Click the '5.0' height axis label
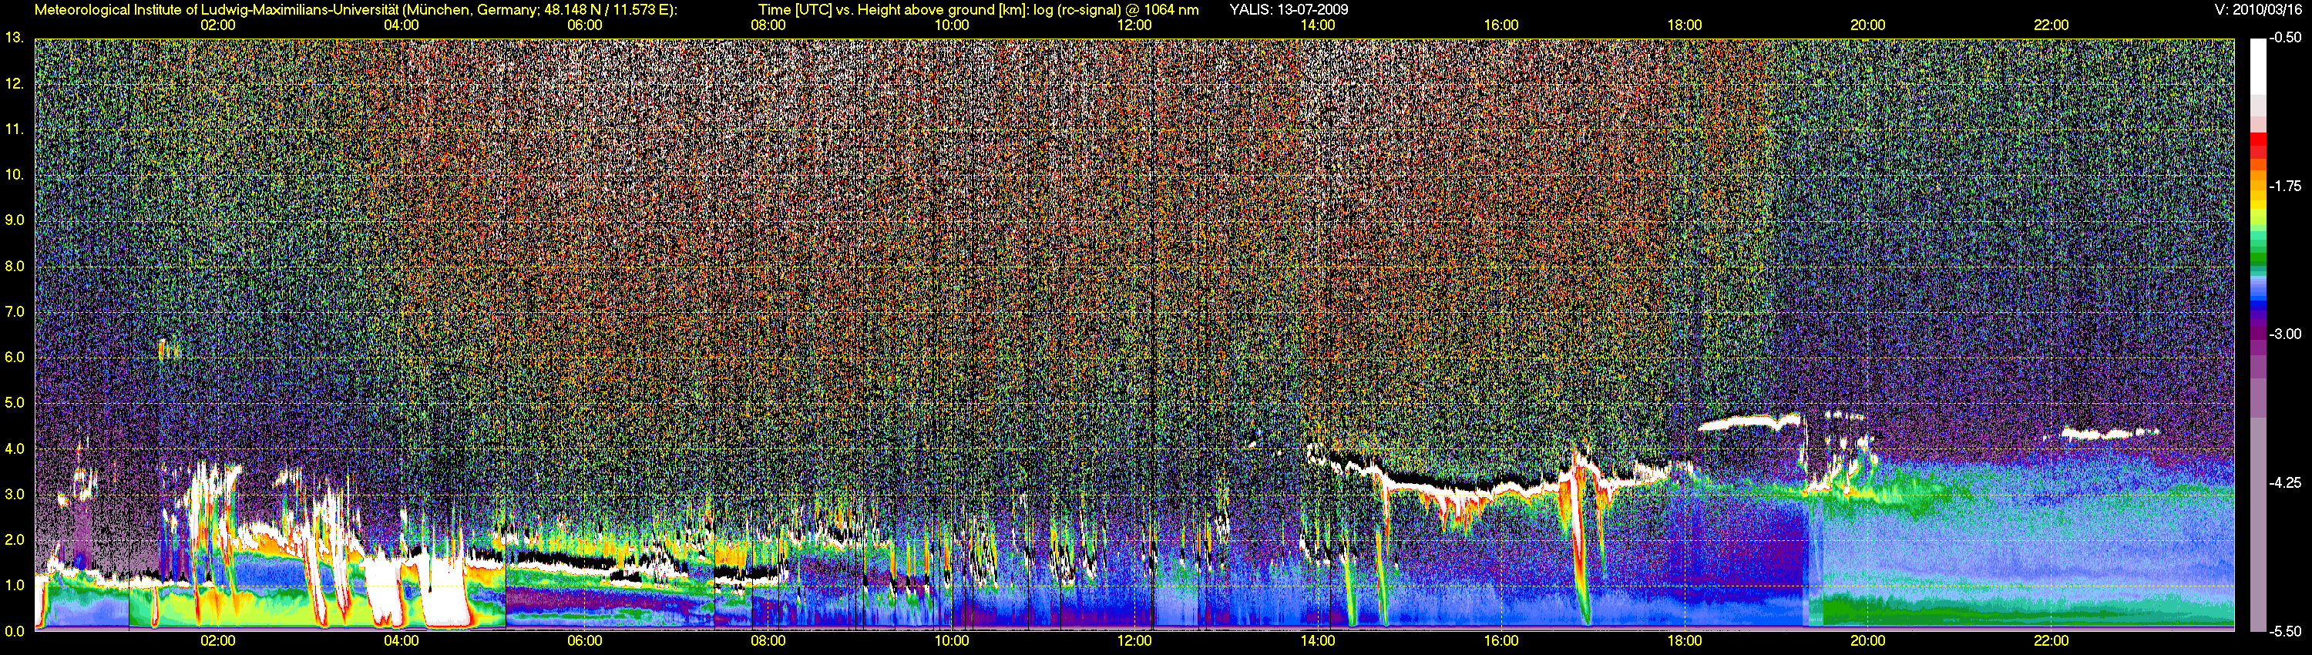This screenshot has height=655, width=2312. (15, 403)
